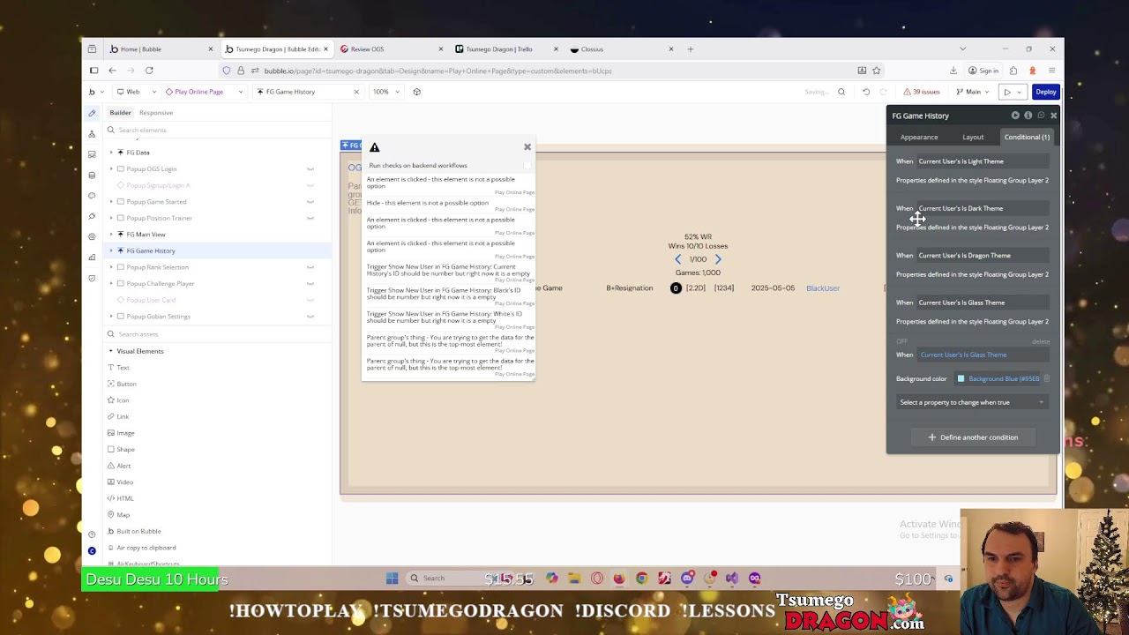
Task: Open Select a property to change dropdown
Action: pyautogui.click(x=971, y=402)
